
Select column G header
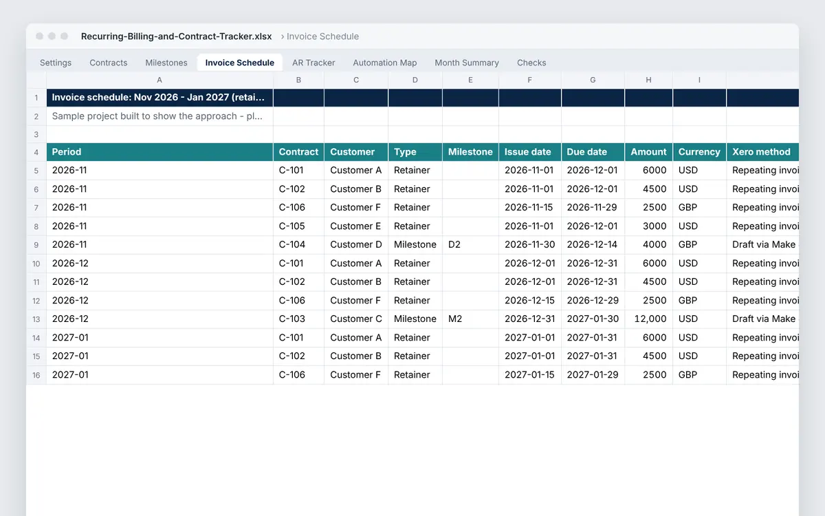[x=593, y=80]
